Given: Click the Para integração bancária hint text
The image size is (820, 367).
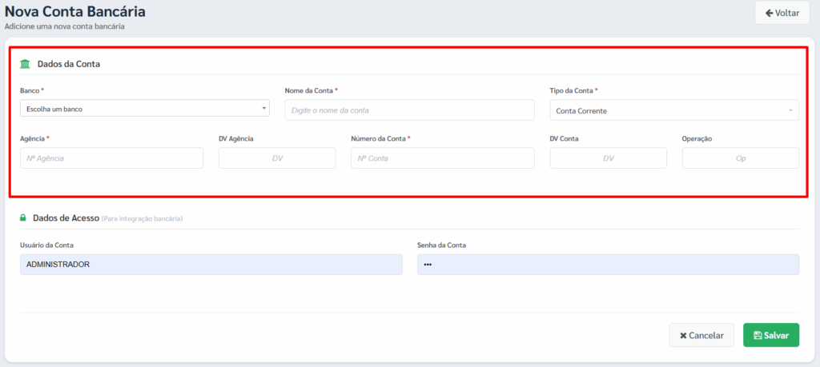Looking at the screenshot, I should 143,218.
